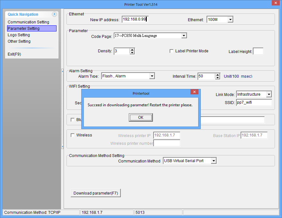Close the Printertool message dialog
Viewport: 282px width, 218px height.
pos(194,92)
